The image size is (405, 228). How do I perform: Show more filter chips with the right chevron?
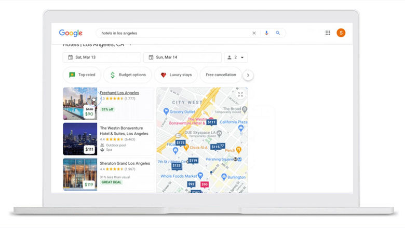pos(248,75)
